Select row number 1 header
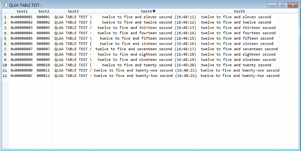 pyautogui.click(x=5, y=17)
